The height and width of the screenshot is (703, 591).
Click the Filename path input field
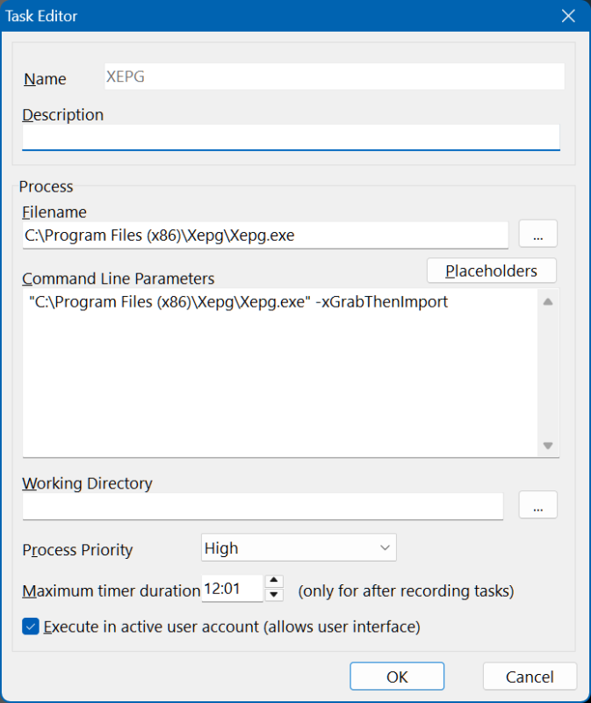point(265,235)
